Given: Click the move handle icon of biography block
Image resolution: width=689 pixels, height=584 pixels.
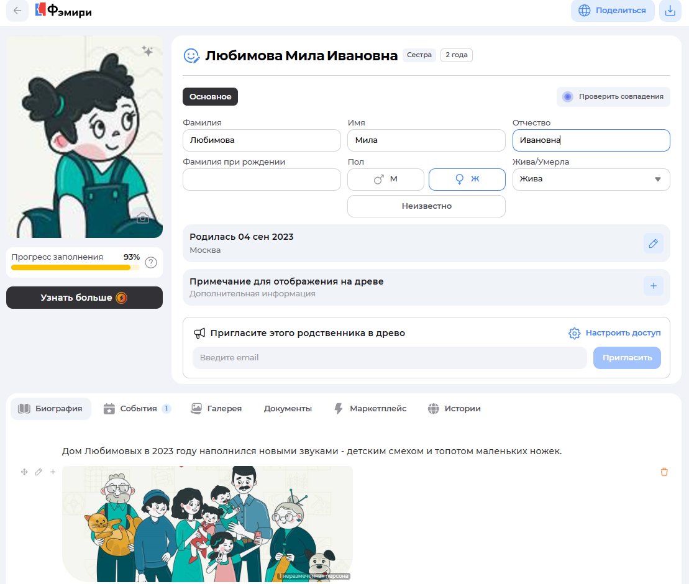Looking at the screenshot, I should (x=24, y=472).
